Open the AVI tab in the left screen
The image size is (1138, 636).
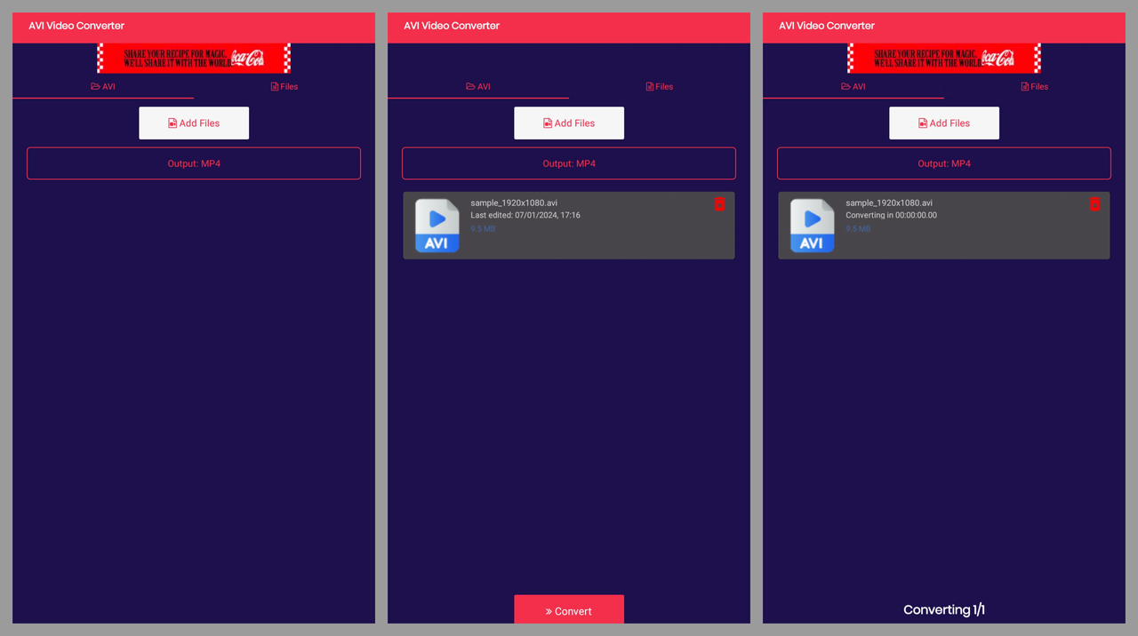[103, 86]
